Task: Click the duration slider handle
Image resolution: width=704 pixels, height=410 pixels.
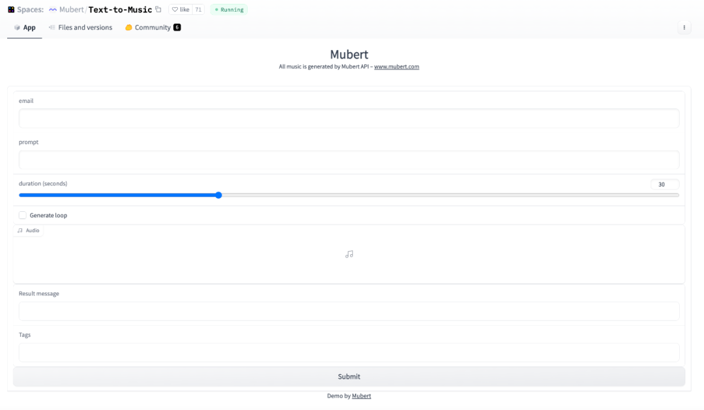Action: point(218,195)
